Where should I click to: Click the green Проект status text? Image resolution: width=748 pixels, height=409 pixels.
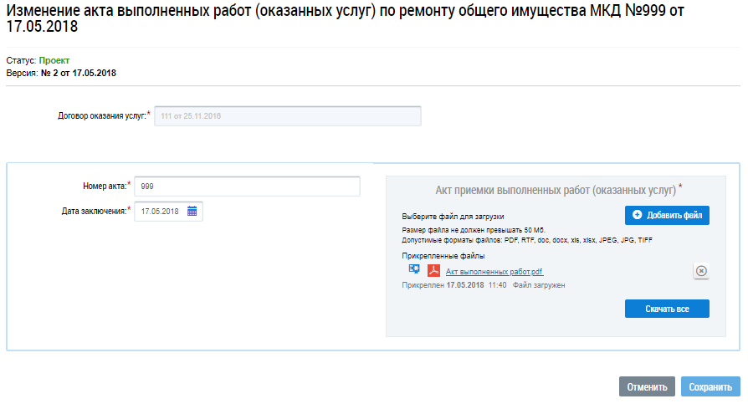pyautogui.click(x=54, y=60)
